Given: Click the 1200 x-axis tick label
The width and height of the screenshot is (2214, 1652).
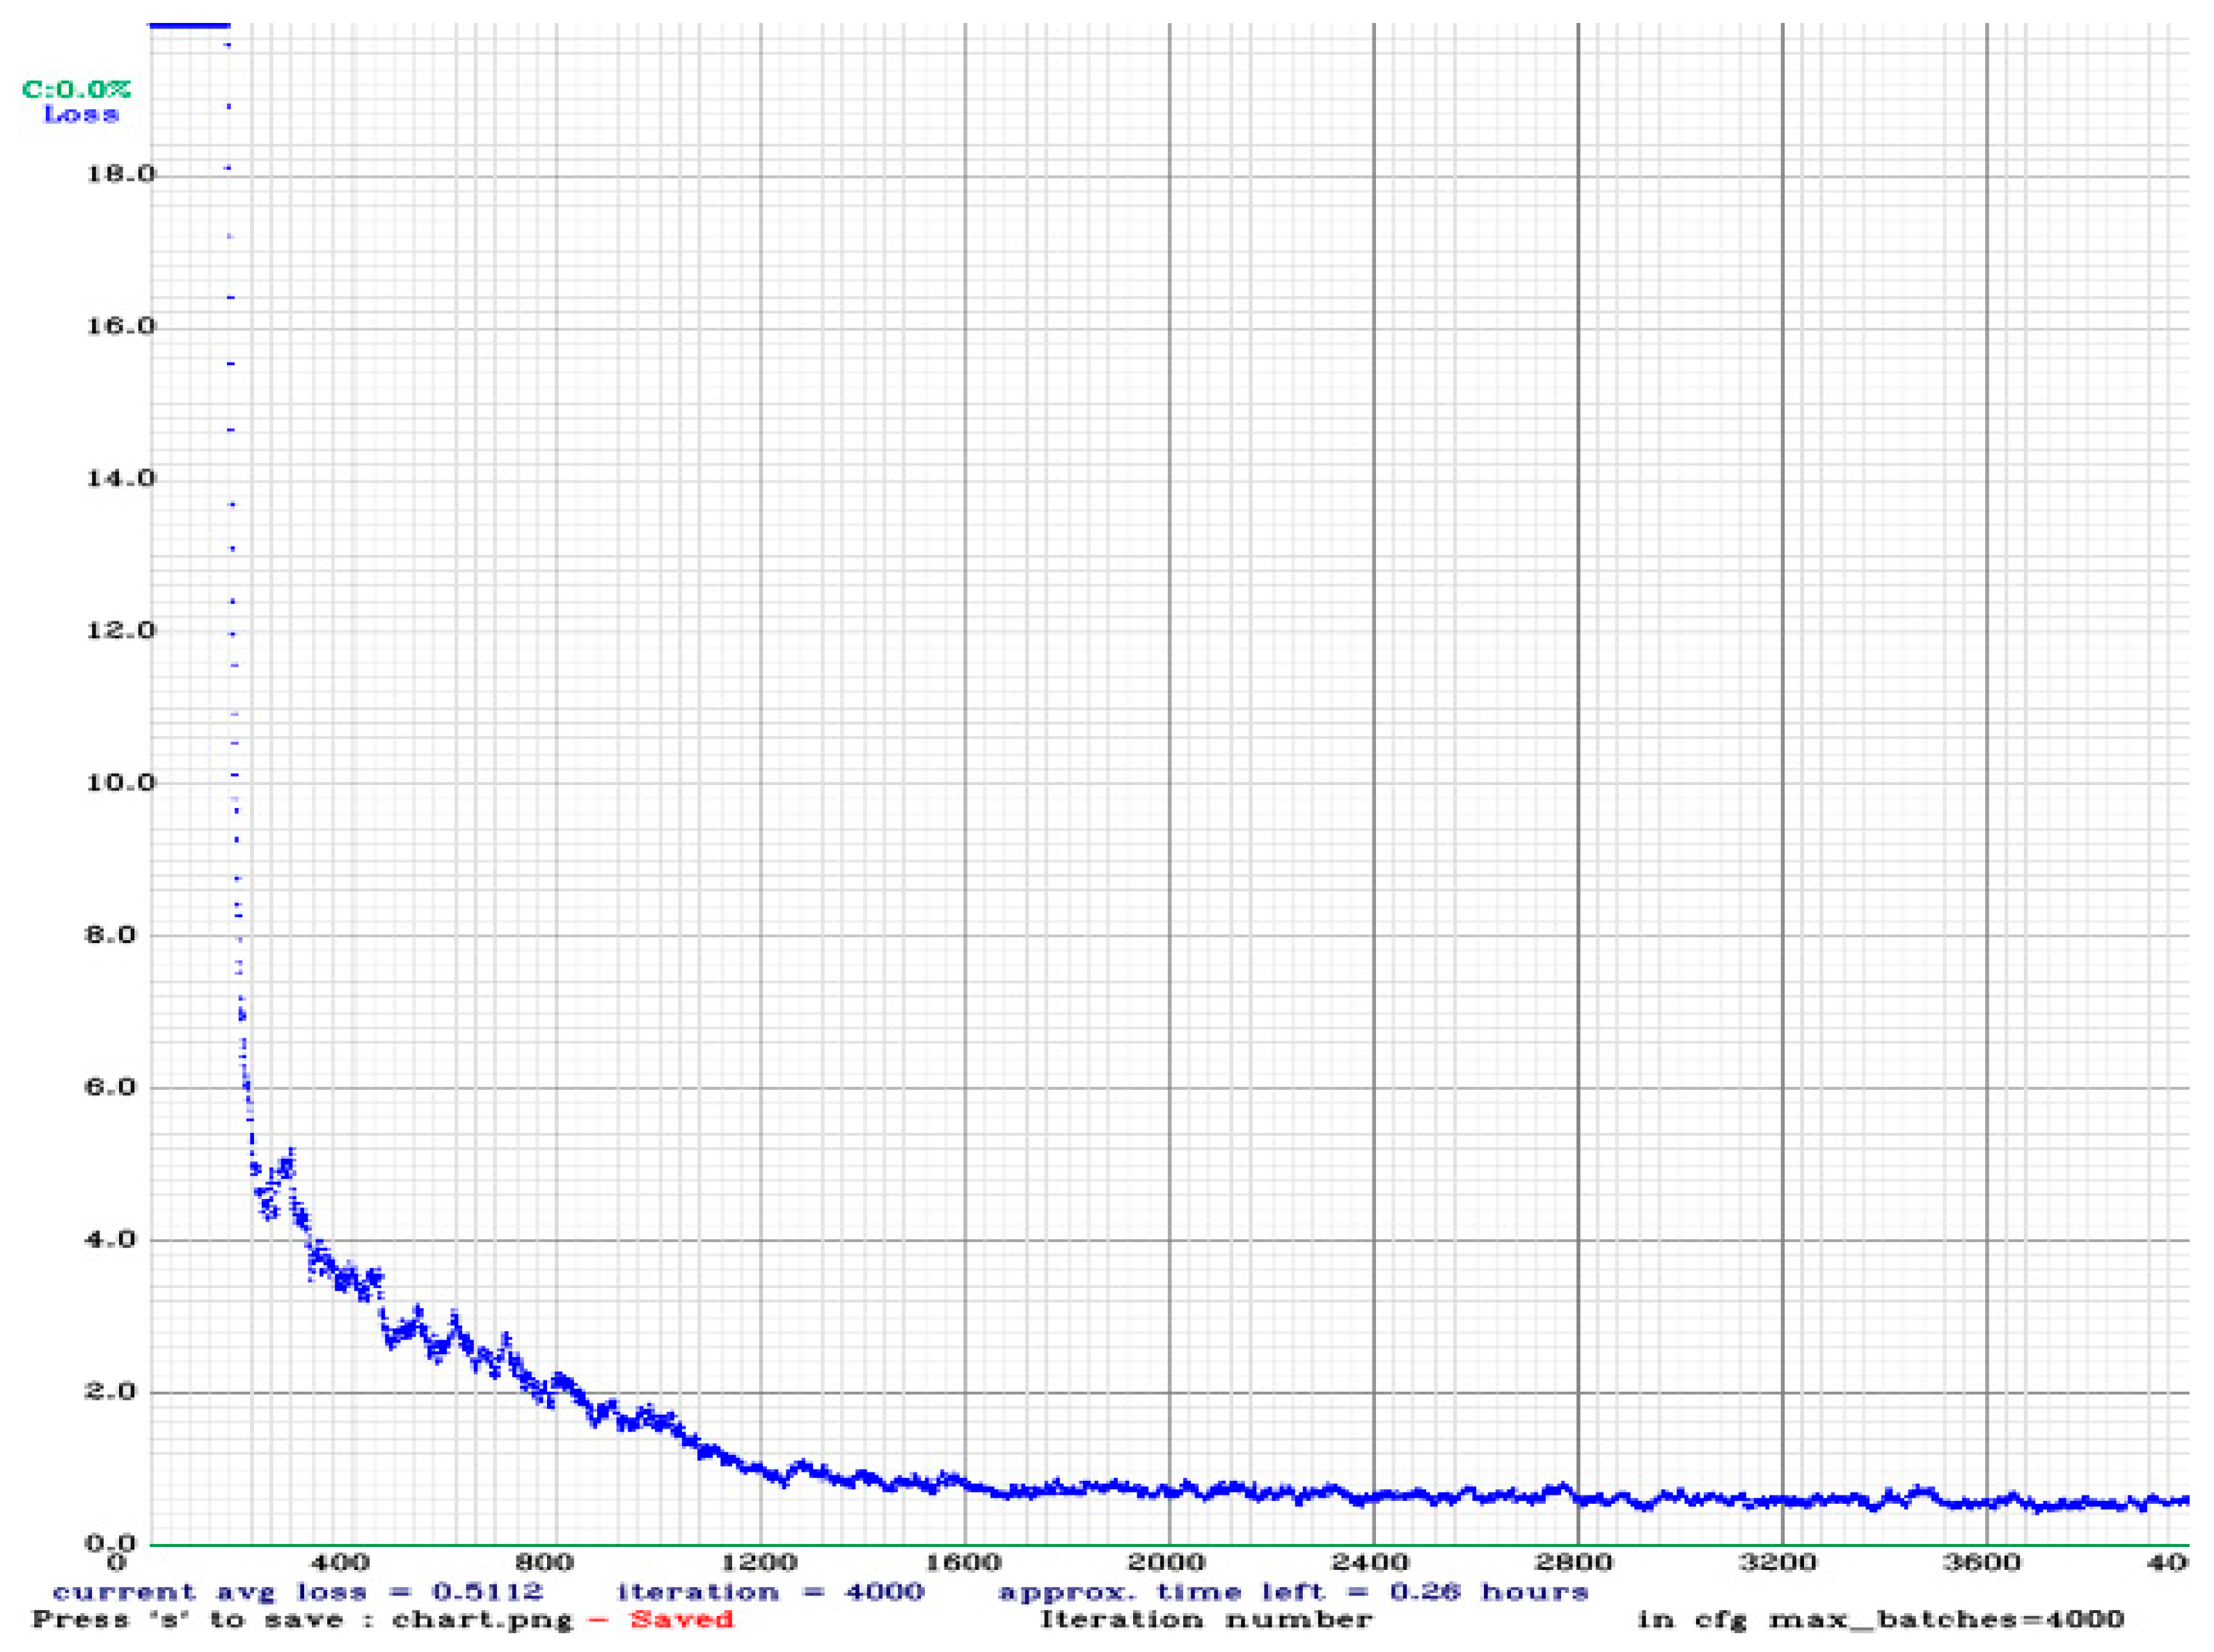Looking at the screenshot, I should (x=761, y=1562).
